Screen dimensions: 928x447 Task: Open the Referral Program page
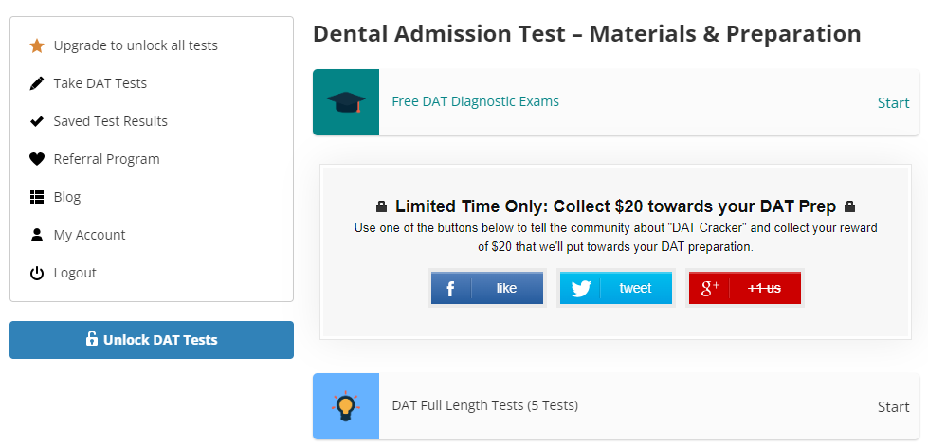[106, 159]
